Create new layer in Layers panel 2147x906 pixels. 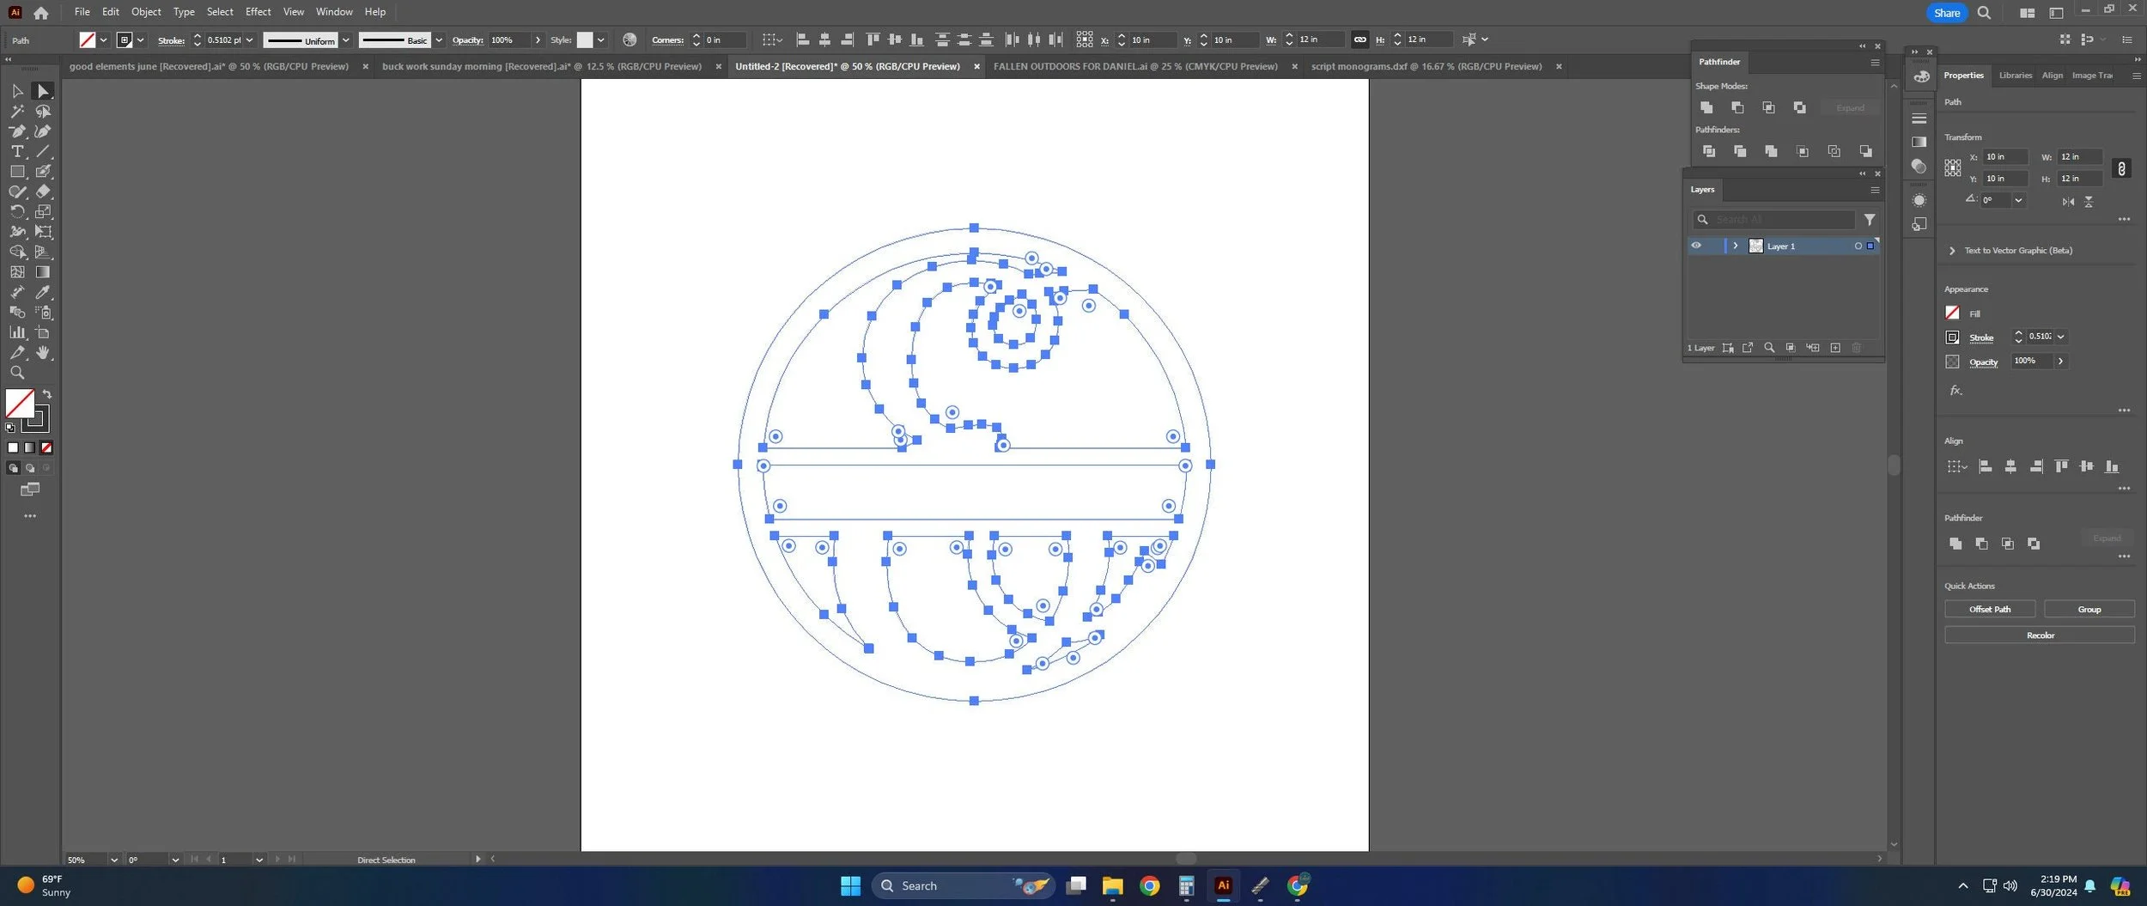(1835, 348)
